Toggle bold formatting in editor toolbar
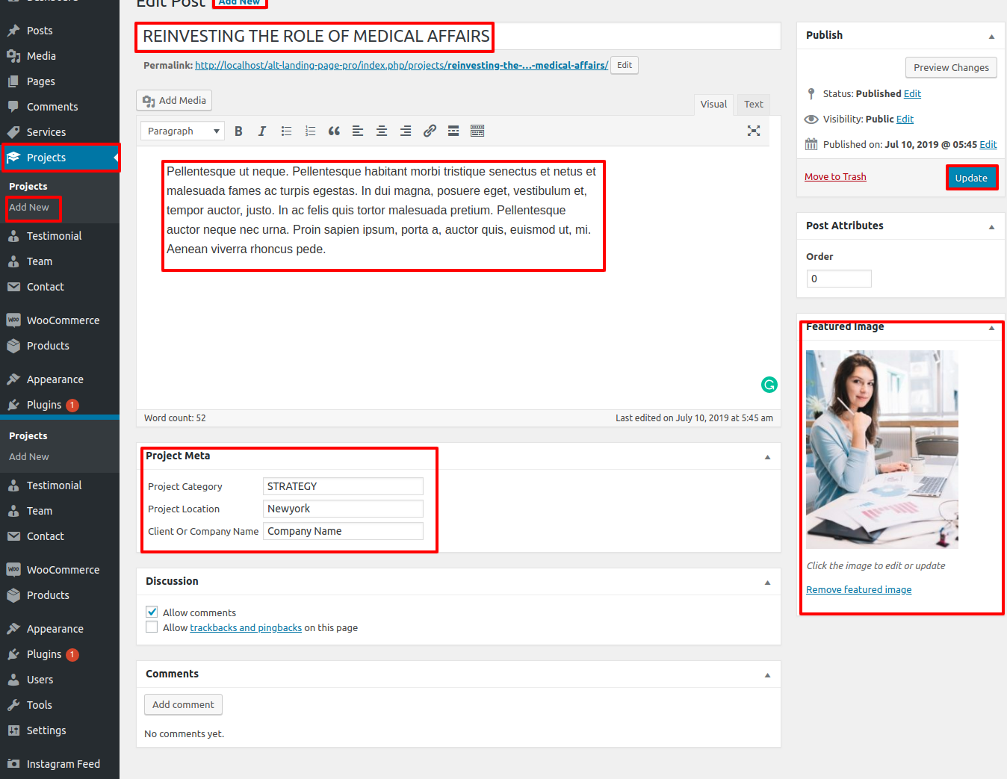This screenshot has height=779, width=1007. click(238, 131)
